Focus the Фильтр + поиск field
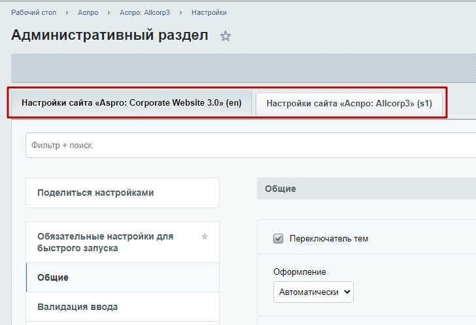The height and width of the screenshot is (325, 476). click(251, 146)
